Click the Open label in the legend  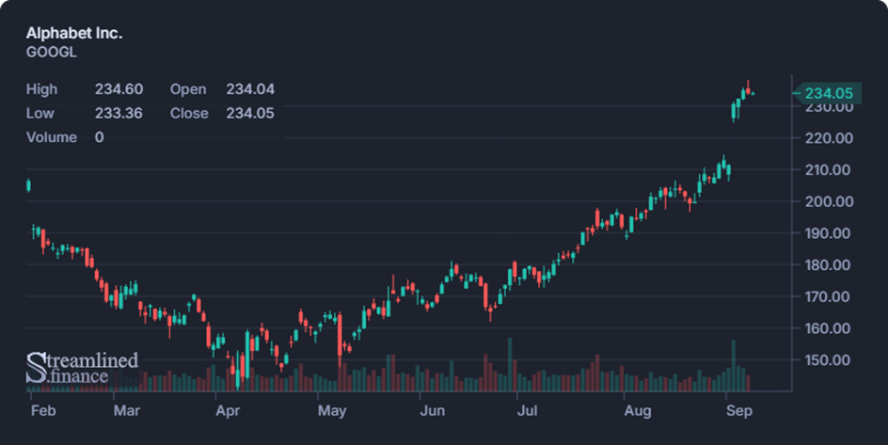click(188, 89)
